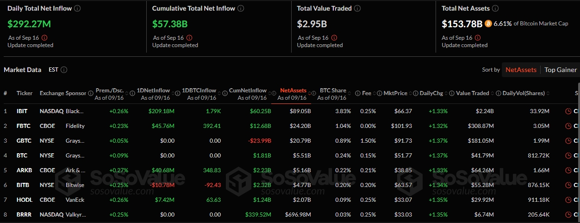Click red alert icon under $2.95B
This screenshot has height=223, width=580.
(334, 38)
